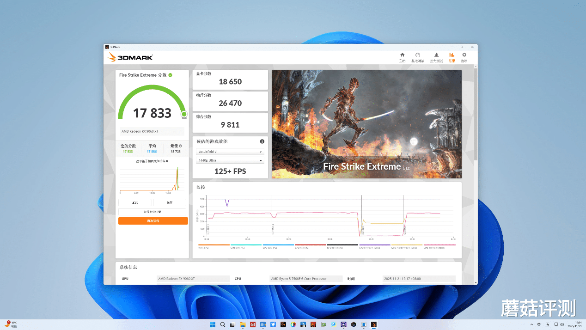Show hidden system tray icons
The width and height of the screenshot is (586, 330).
[531, 324]
